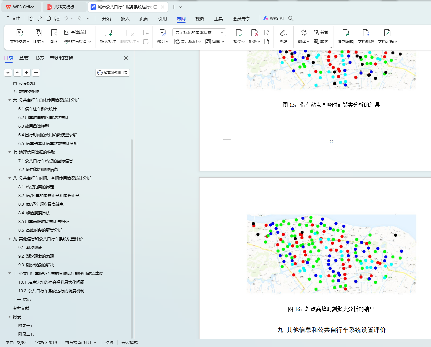Image resolution: width=431 pixels, height=347 pixels.
Task: Open the 审阅 pane dropdown beside 显示标记
Action: click(215, 42)
